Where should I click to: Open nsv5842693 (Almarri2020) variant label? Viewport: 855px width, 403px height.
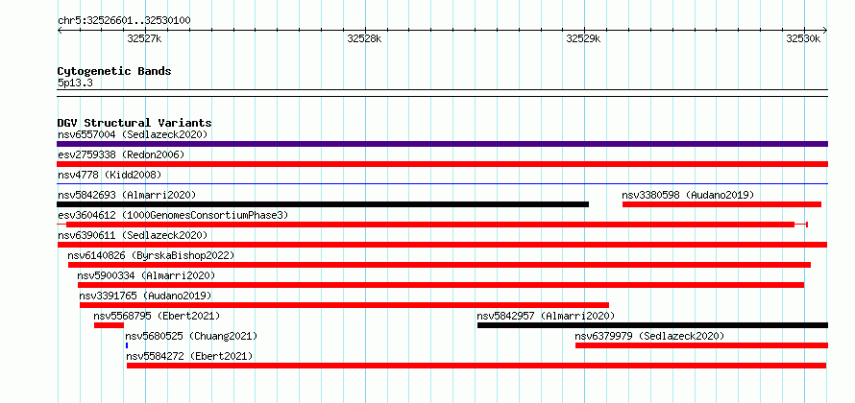(x=127, y=195)
